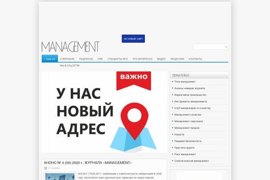Image resolution: width=270 pixels, height=180 pixels.
Task: Open the МЫ В СОЦСЕТЯХ menu item
Action: [x=70, y=66]
